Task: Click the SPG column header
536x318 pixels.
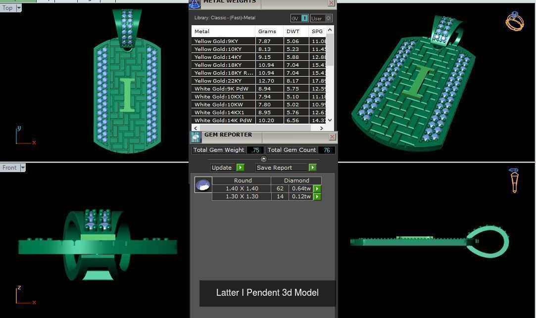Action: pos(318,31)
